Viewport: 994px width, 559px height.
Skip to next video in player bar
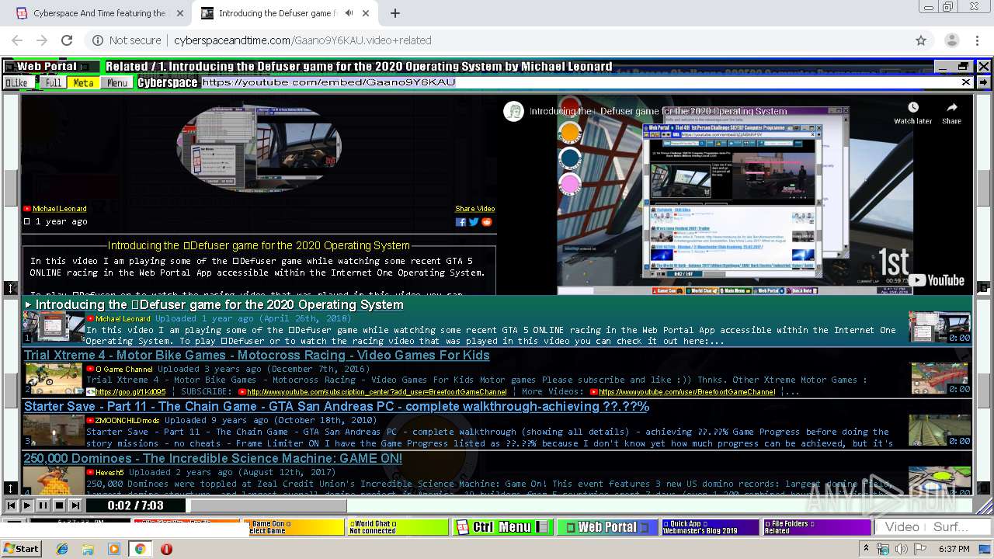pyautogui.click(x=75, y=505)
